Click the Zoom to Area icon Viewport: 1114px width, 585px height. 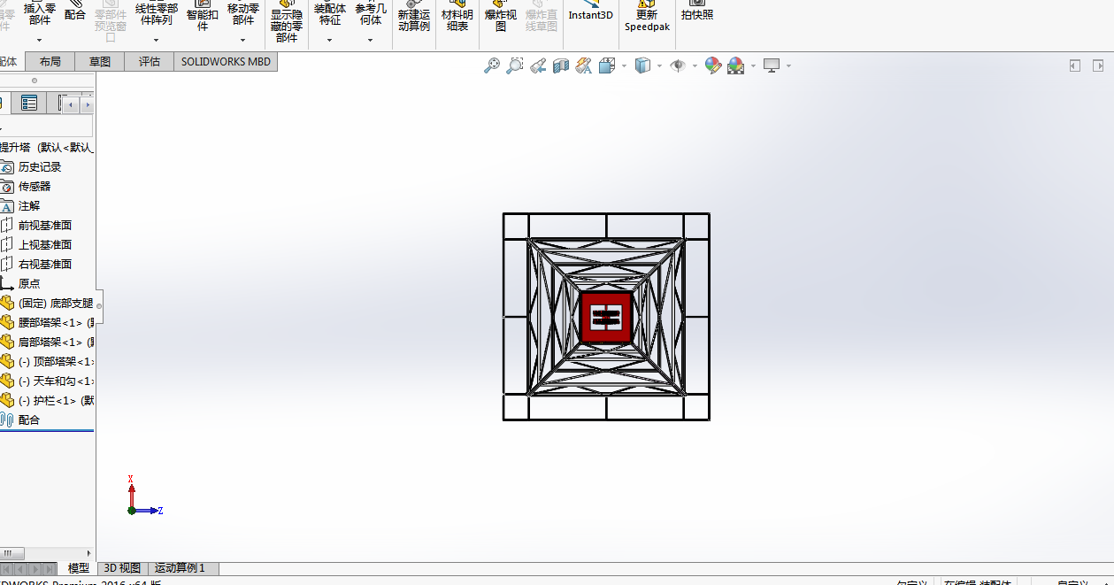coord(514,65)
